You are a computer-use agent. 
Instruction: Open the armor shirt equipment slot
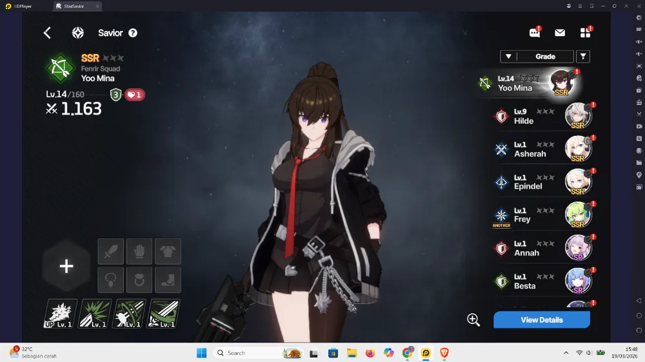coord(168,251)
